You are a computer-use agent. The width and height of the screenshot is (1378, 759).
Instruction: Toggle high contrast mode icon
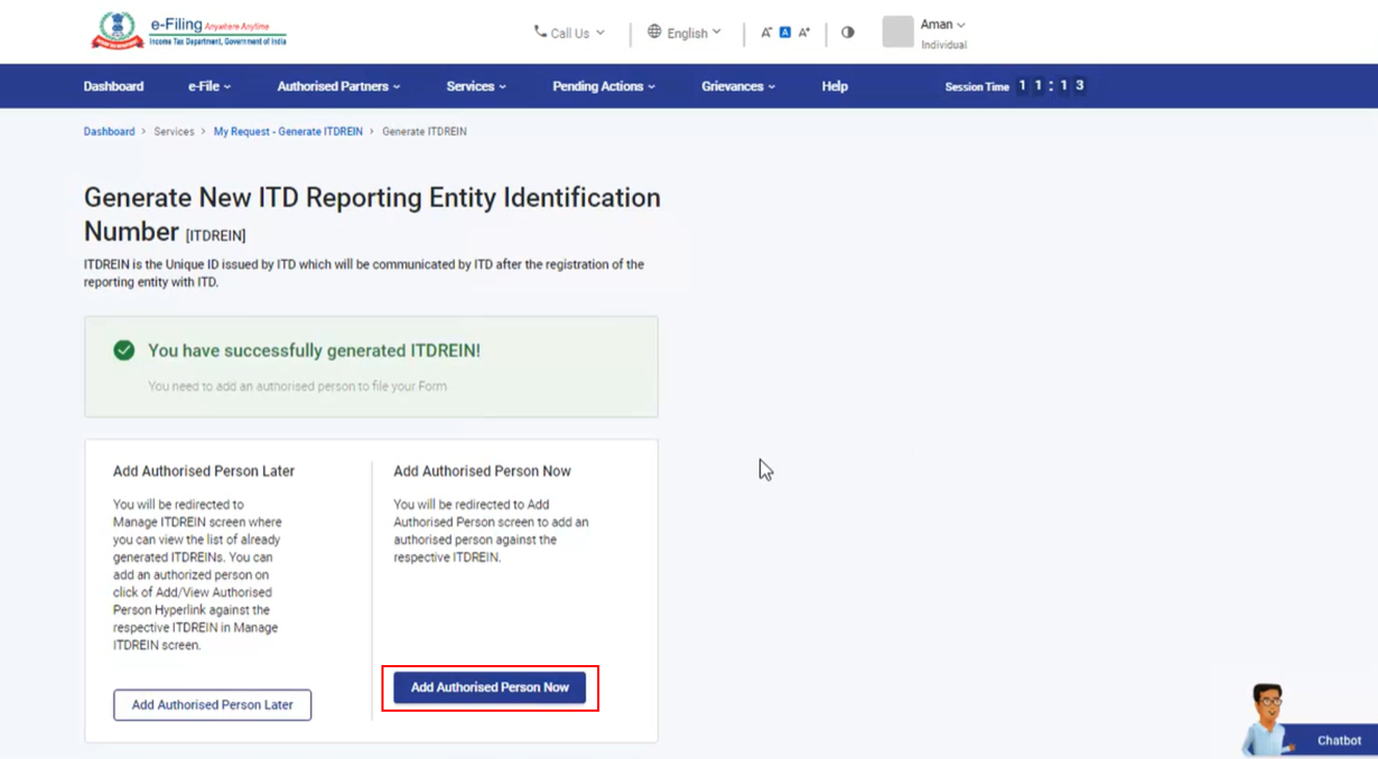click(x=847, y=32)
